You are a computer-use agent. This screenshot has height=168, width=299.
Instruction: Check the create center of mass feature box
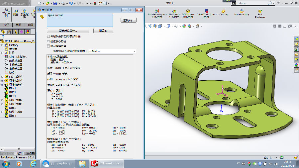[49, 41]
